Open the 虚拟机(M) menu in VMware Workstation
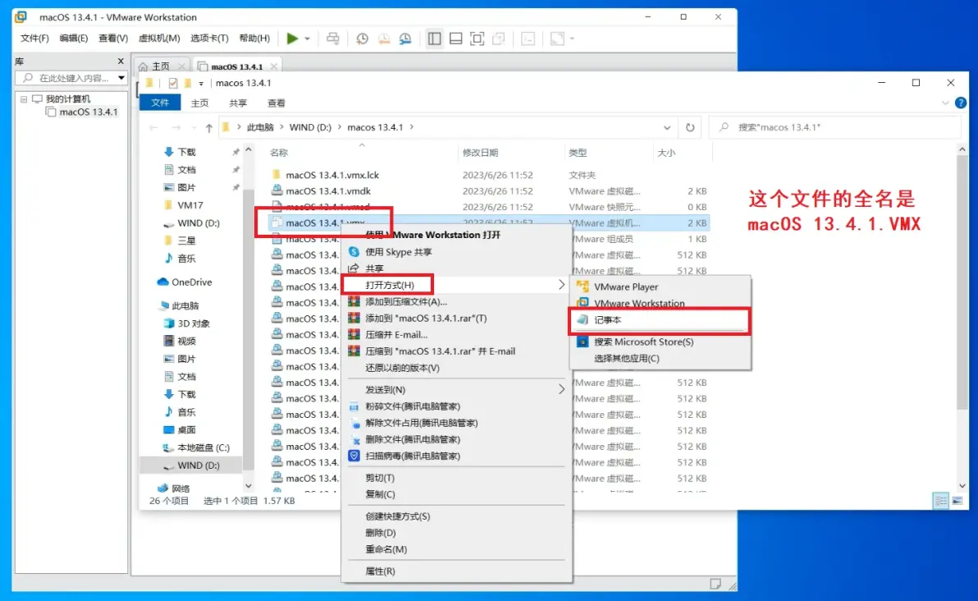Screen dimensions: 978x601 pyautogui.click(x=159, y=38)
